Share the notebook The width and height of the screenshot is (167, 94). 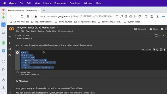tap(154, 29)
